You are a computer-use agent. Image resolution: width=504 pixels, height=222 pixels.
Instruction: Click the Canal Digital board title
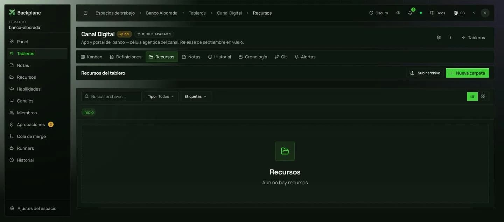point(98,34)
